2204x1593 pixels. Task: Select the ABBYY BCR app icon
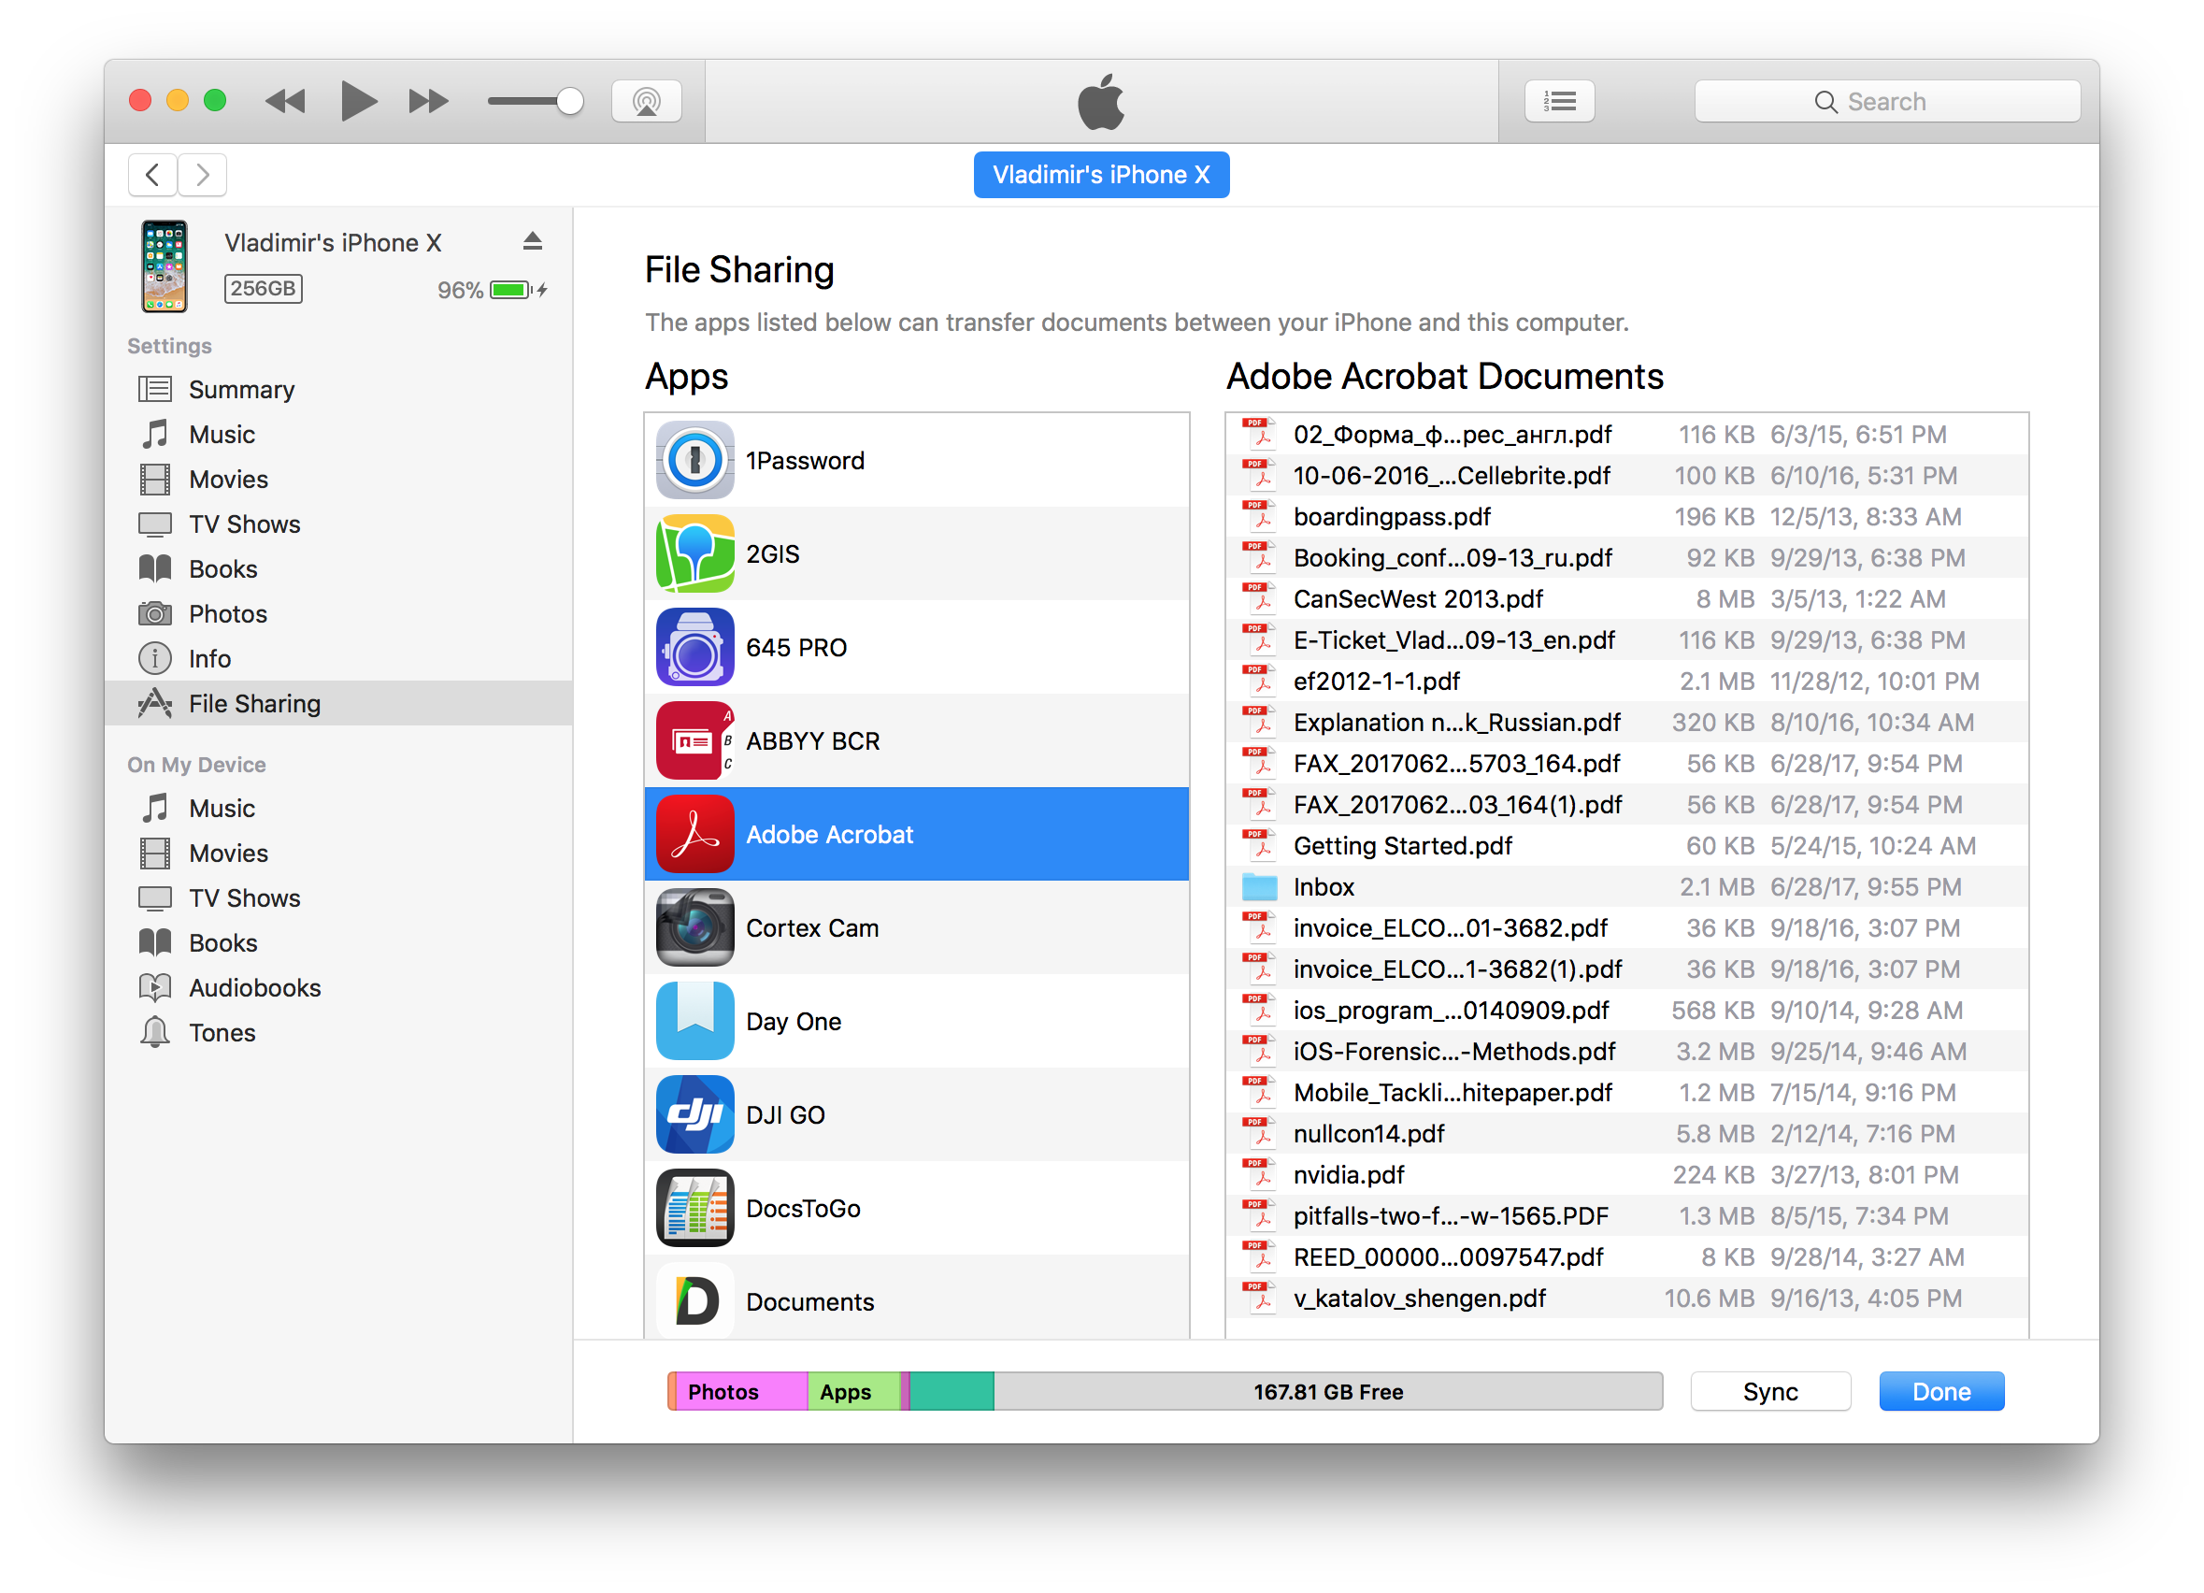click(x=694, y=739)
